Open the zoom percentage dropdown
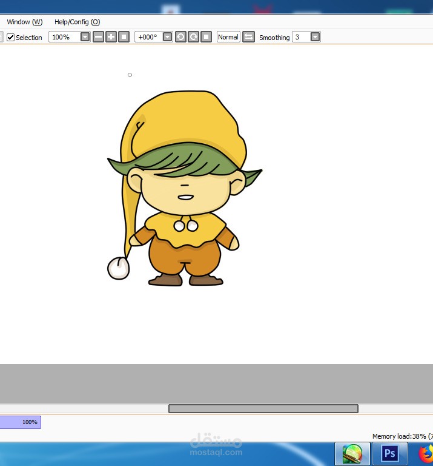 (85, 37)
